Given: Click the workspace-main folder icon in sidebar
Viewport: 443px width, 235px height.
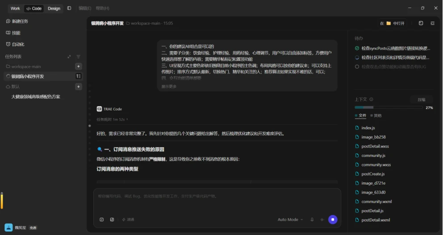Looking at the screenshot, I should pyautogui.click(x=8, y=66).
